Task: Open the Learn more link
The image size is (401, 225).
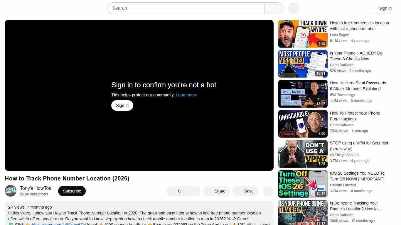Action: click(186, 95)
